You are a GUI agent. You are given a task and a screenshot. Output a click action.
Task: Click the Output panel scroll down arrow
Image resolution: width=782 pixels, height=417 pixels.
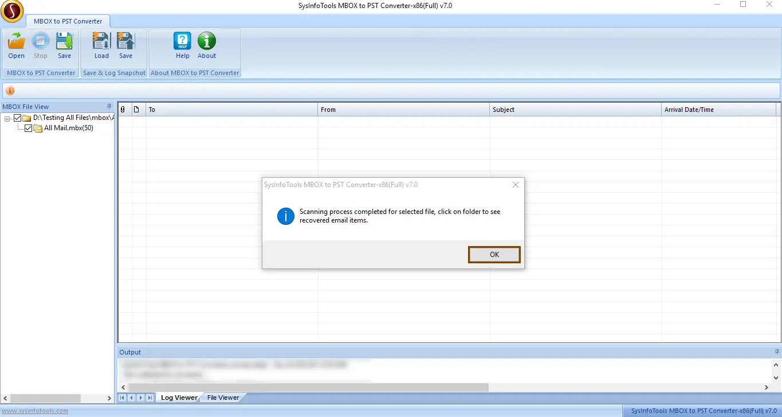pyautogui.click(x=776, y=378)
